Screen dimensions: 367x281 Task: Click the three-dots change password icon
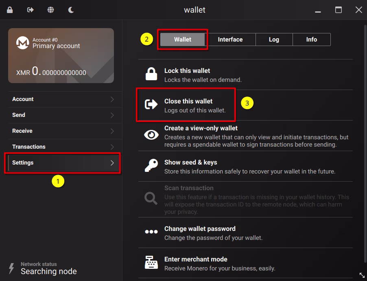[151, 232]
